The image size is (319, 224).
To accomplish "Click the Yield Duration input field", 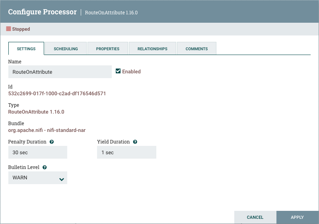I will tap(126, 152).
